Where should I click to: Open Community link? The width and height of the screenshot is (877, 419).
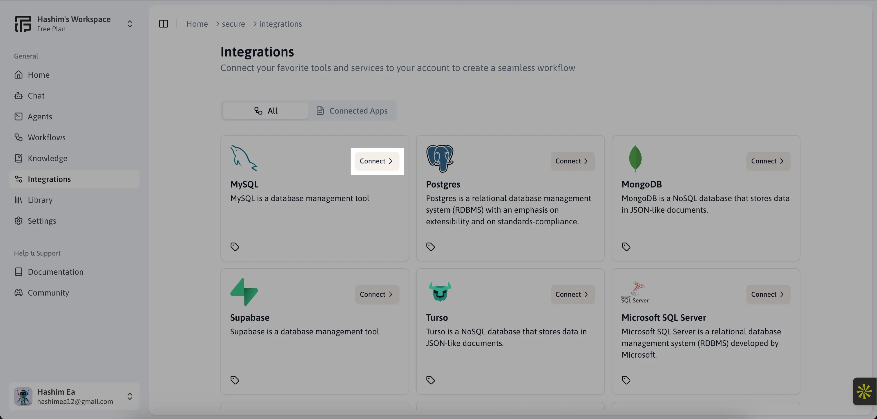74,292
